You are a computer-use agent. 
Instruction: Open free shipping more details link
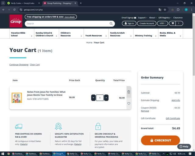point(69,17)
